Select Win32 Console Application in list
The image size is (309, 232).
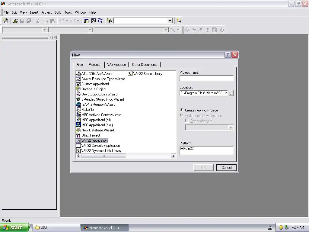pos(100,145)
